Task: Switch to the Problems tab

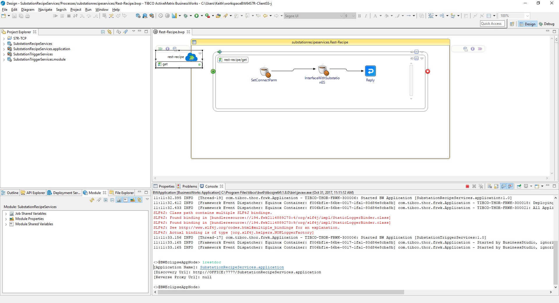Action: (189, 186)
